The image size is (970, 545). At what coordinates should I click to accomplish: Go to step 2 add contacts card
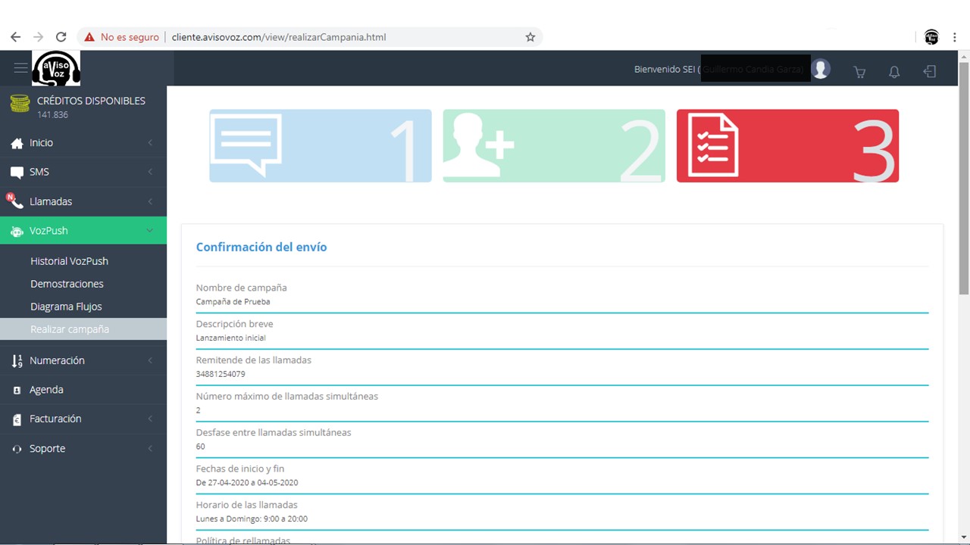tap(554, 146)
